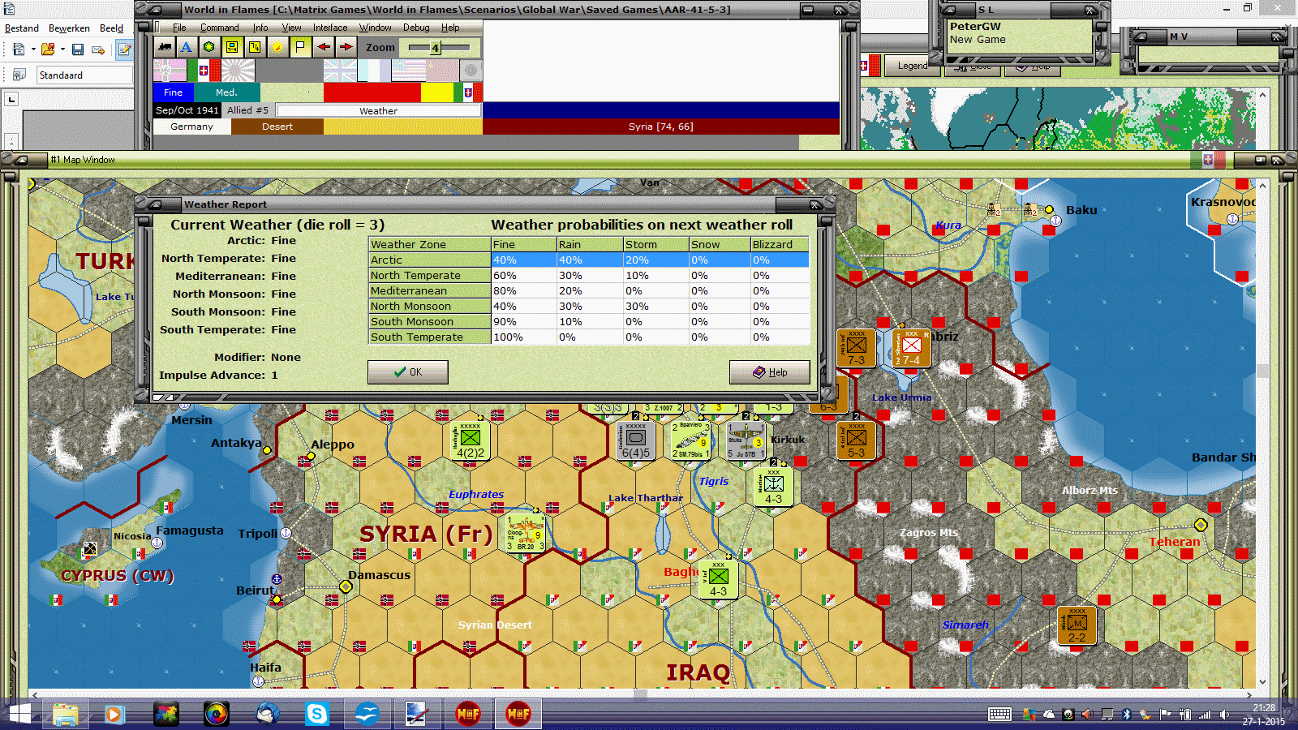
Task: Click the Blizzard column header
Action: (x=780, y=244)
